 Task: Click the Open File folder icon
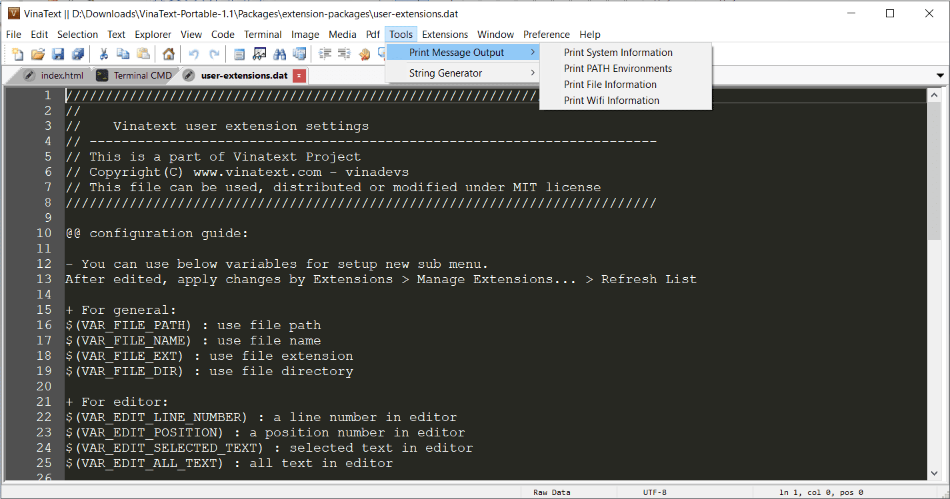(38, 54)
